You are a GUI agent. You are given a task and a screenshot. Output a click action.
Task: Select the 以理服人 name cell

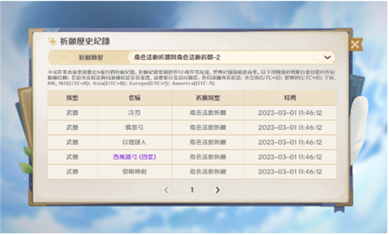[x=134, y=142]
